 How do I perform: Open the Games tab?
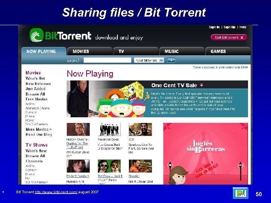point(228,51)
